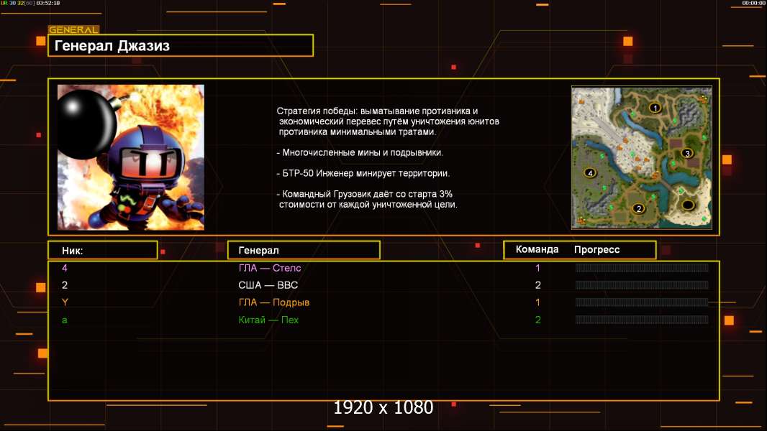
Task: Click the Команда column header
Action: (x=537, y=249)
